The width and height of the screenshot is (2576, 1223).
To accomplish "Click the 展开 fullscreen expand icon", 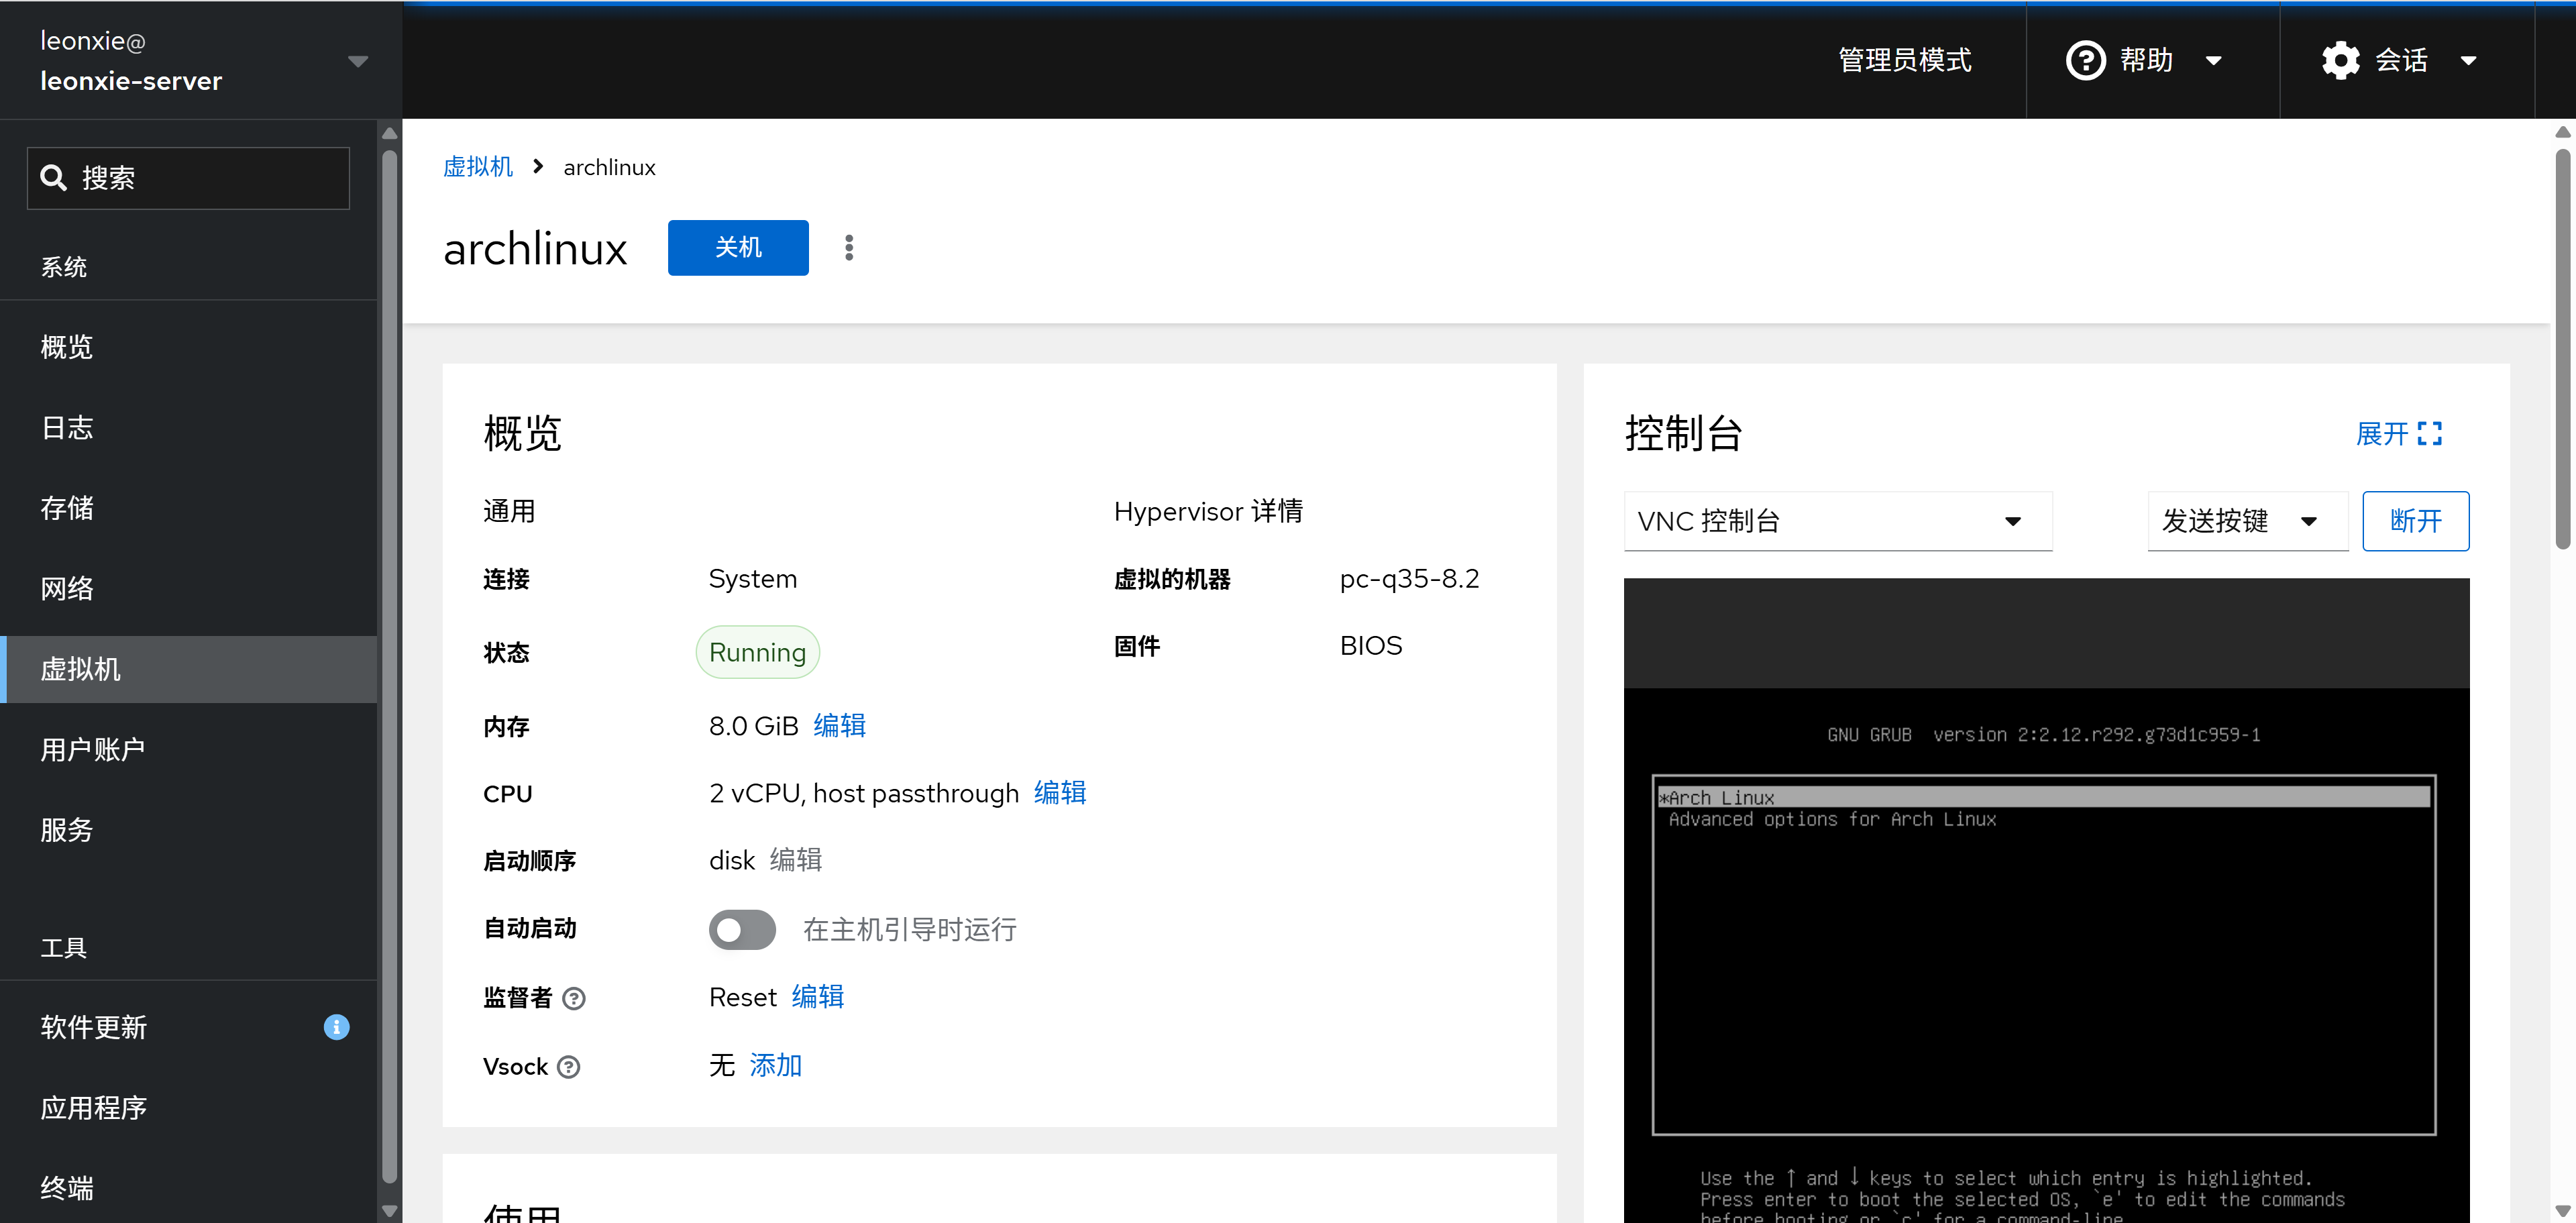I will coord(2430,434).
